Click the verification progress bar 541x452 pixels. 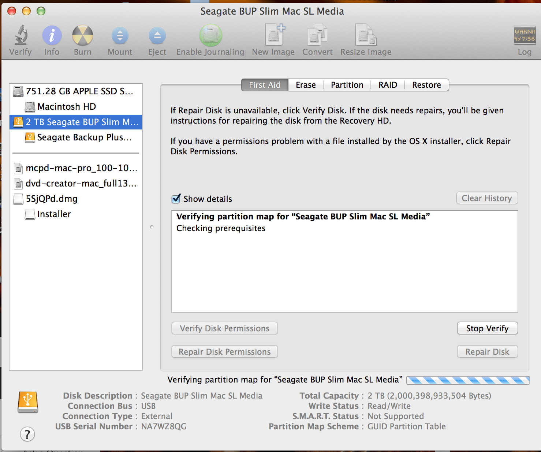click(467, 380)
